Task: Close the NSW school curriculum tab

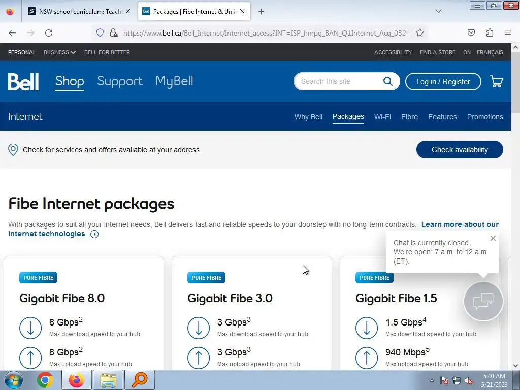Action: click(128, 11)
